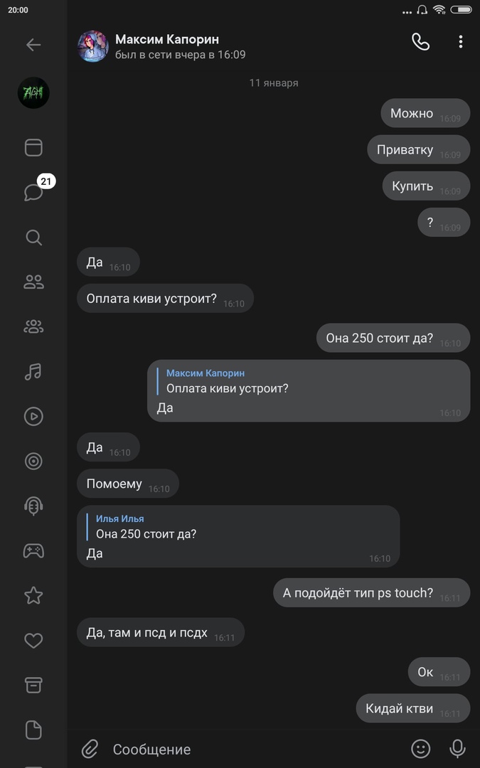Open the games controller section

[33, 550]
